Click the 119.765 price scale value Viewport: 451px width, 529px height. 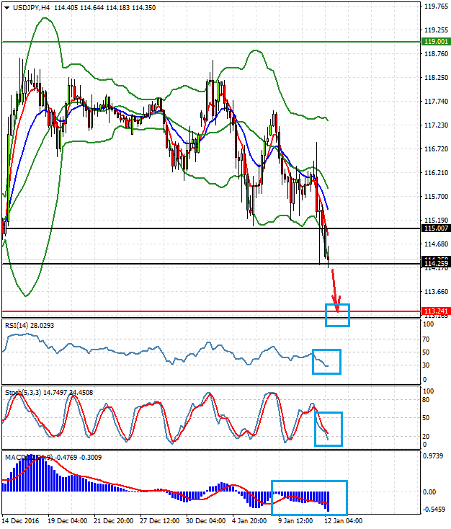(x=436, y=6)
